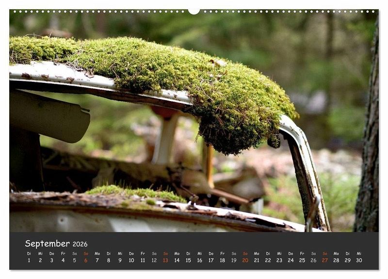Select Tuesday the 1st date
The image size is (388, 279).
29,260
